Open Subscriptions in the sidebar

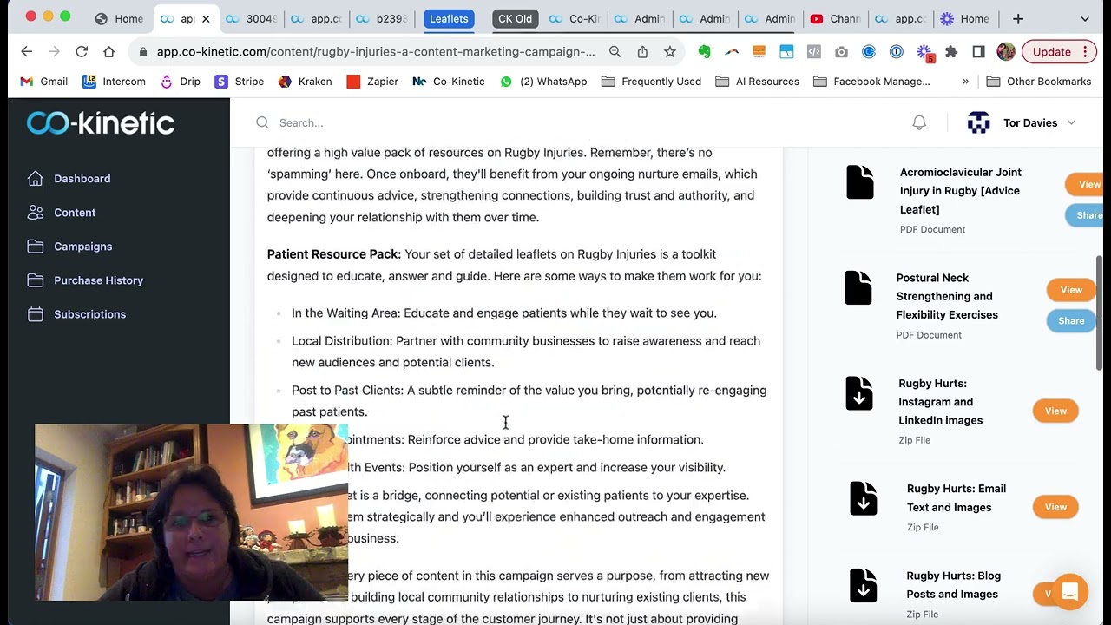[76, 314]
